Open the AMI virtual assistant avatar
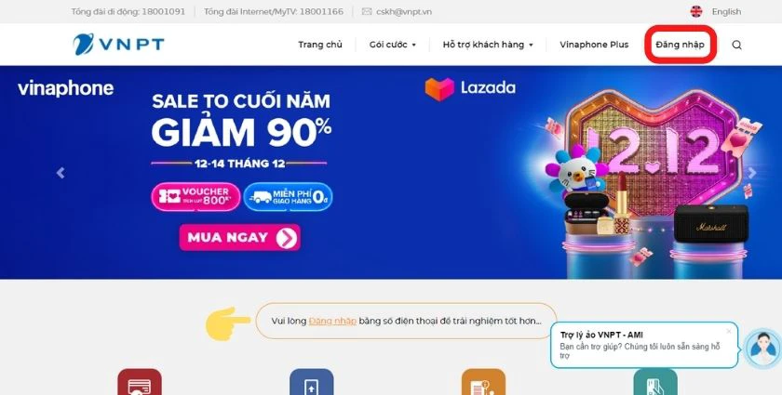 click(763, 349)
